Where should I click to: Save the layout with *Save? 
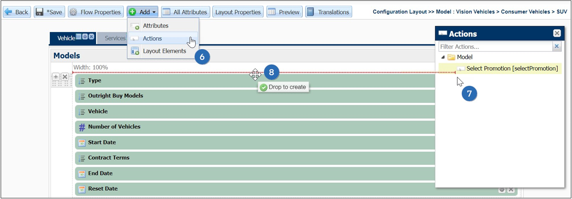[x=49, y=12]
